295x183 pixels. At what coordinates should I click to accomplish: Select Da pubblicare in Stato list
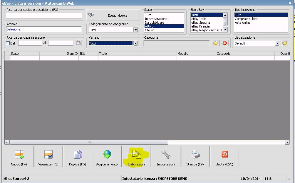164,23
